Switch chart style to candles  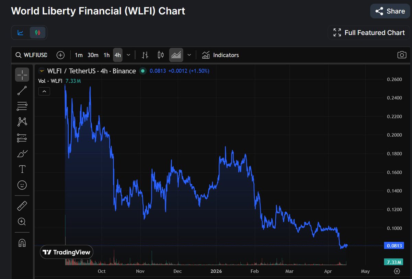[x=160, y=55]
